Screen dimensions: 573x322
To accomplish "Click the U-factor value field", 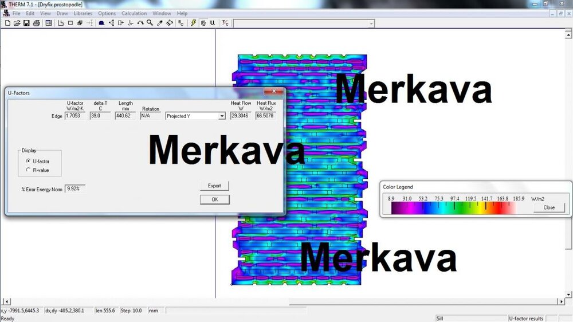I will click(75, 116).
